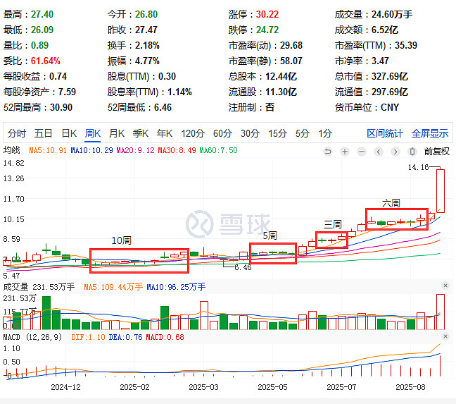Screen dimensions: 456x404
Task: Click the 最高 27.40 value
Action: click(x=42, y=14)
